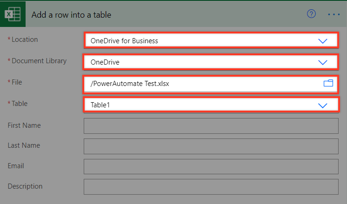
Task: Focus the Email input box
Action: (211, 166)
